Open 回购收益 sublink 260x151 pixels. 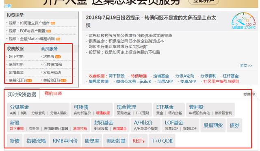[x=123, y=113]
